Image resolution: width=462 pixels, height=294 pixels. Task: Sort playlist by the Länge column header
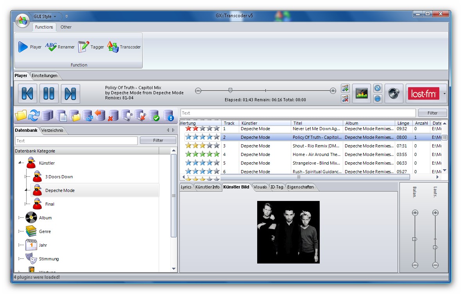[x=403, y=123]
